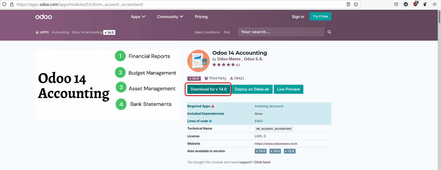
Task: Click the Odoo 14 Accounting title heading
Action: pos(240,53)
